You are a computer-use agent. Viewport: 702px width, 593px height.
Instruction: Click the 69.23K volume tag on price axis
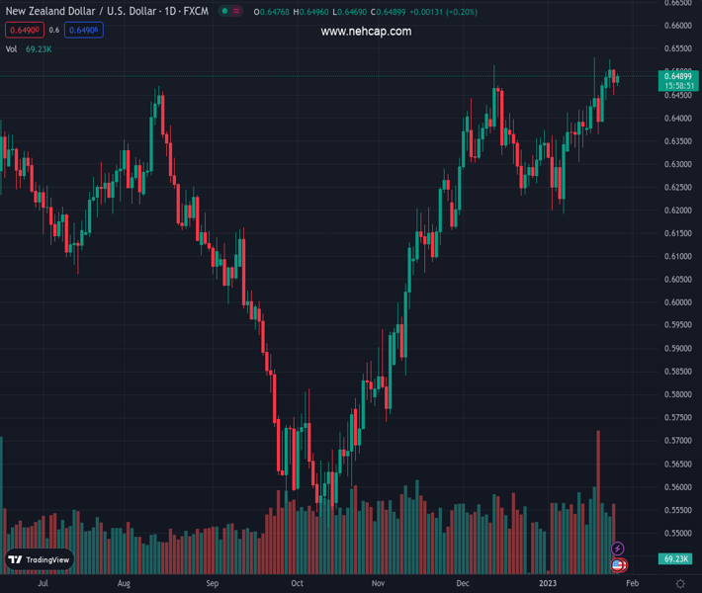(x=675, y=558)
